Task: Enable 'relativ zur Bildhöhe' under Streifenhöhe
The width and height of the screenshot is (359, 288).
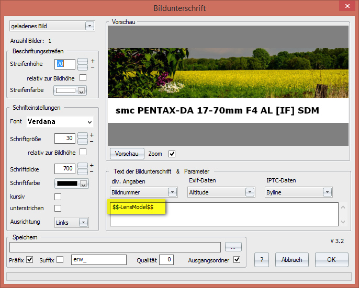Action: pyautogui.click(x=83, y=78)
